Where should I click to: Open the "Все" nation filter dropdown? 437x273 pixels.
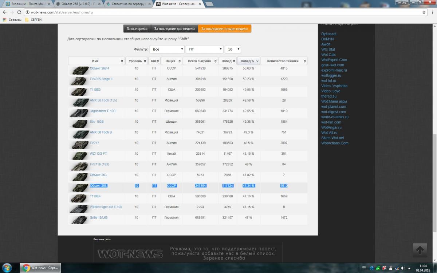click(167, 49)
